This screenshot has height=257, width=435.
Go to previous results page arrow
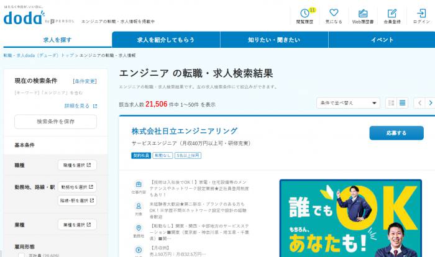pyautogui.click(x=419, y=103)
